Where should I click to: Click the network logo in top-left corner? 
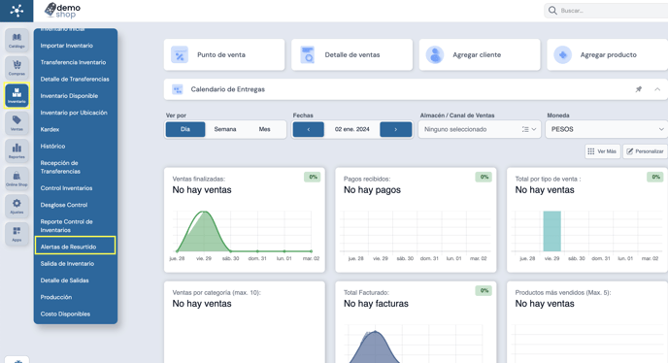point(17,11)
